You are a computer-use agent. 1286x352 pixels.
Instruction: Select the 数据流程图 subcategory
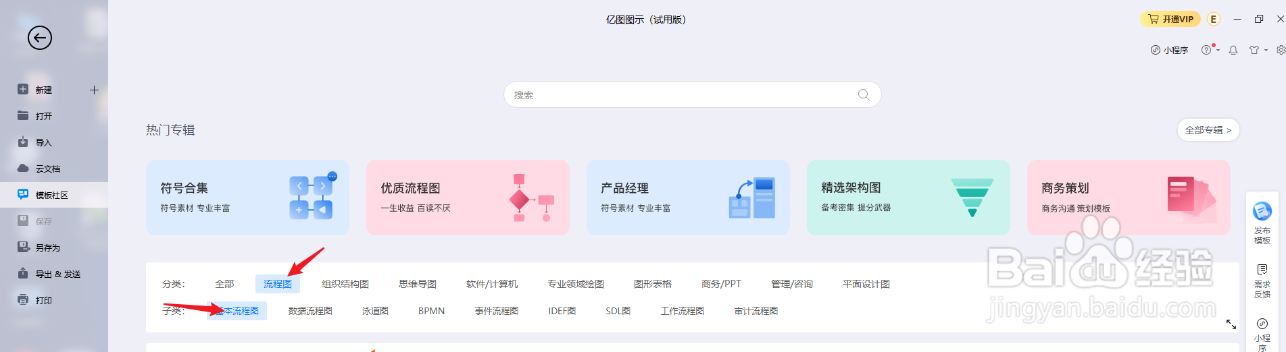pyautogui.click(x=310, y=311)
